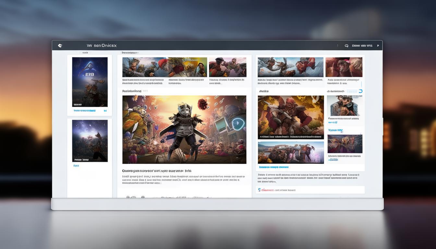436x249 pixels.
Task: Click the section heading above the knight image
Action: tap(132, 91)
